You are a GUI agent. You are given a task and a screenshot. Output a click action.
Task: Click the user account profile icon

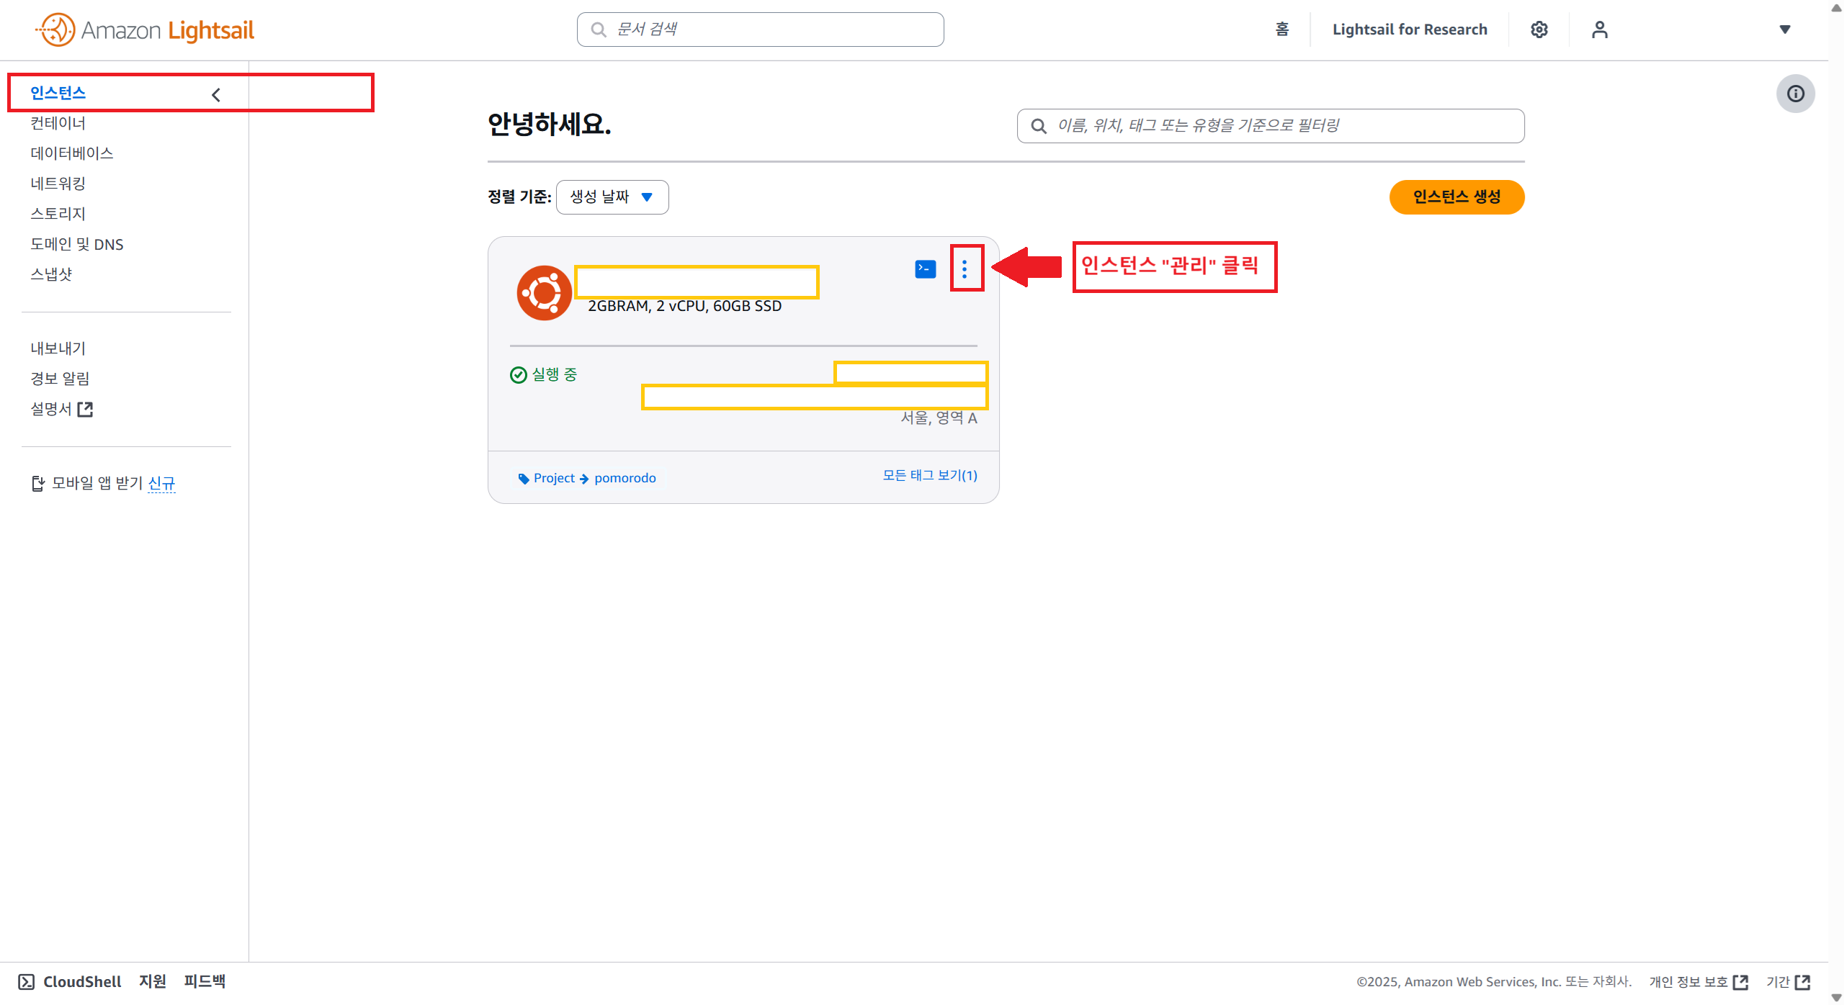(x=1599, y=30)
